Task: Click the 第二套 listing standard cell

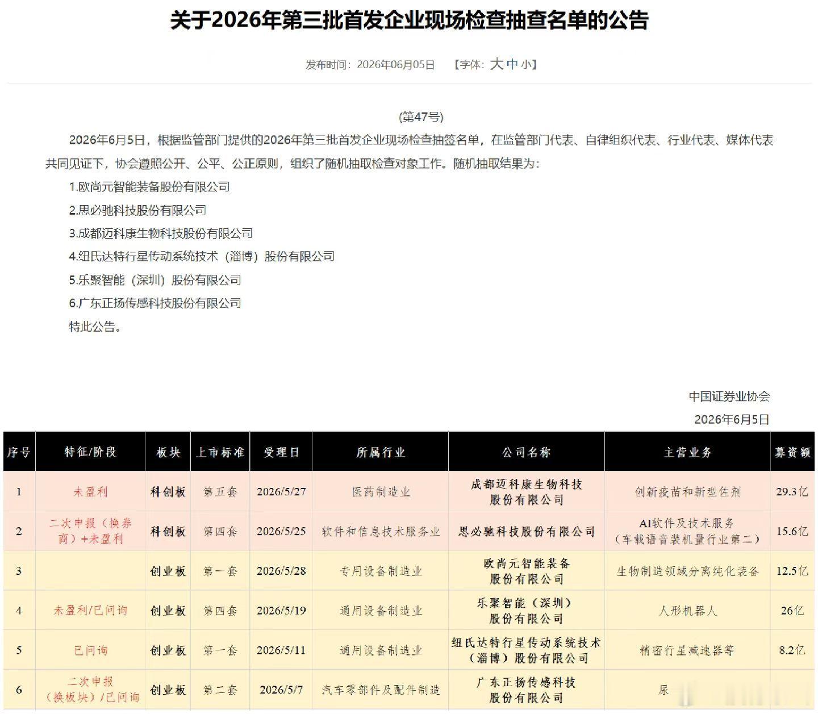Action: [220, 690]
